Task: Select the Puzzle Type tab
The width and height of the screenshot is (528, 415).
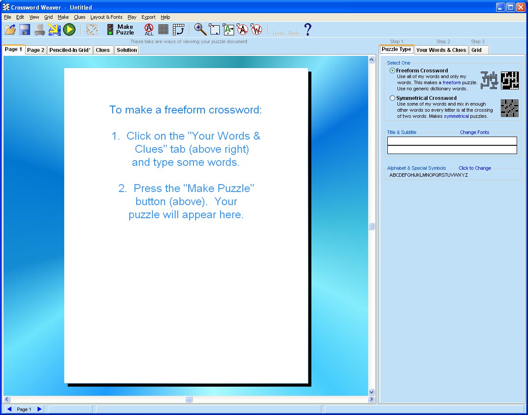Action: click(x=397, y=49)
